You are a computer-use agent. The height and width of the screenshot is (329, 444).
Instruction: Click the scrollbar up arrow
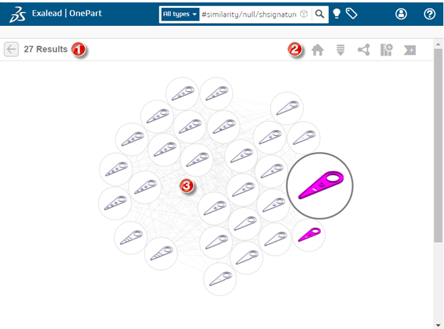(438, 44)
